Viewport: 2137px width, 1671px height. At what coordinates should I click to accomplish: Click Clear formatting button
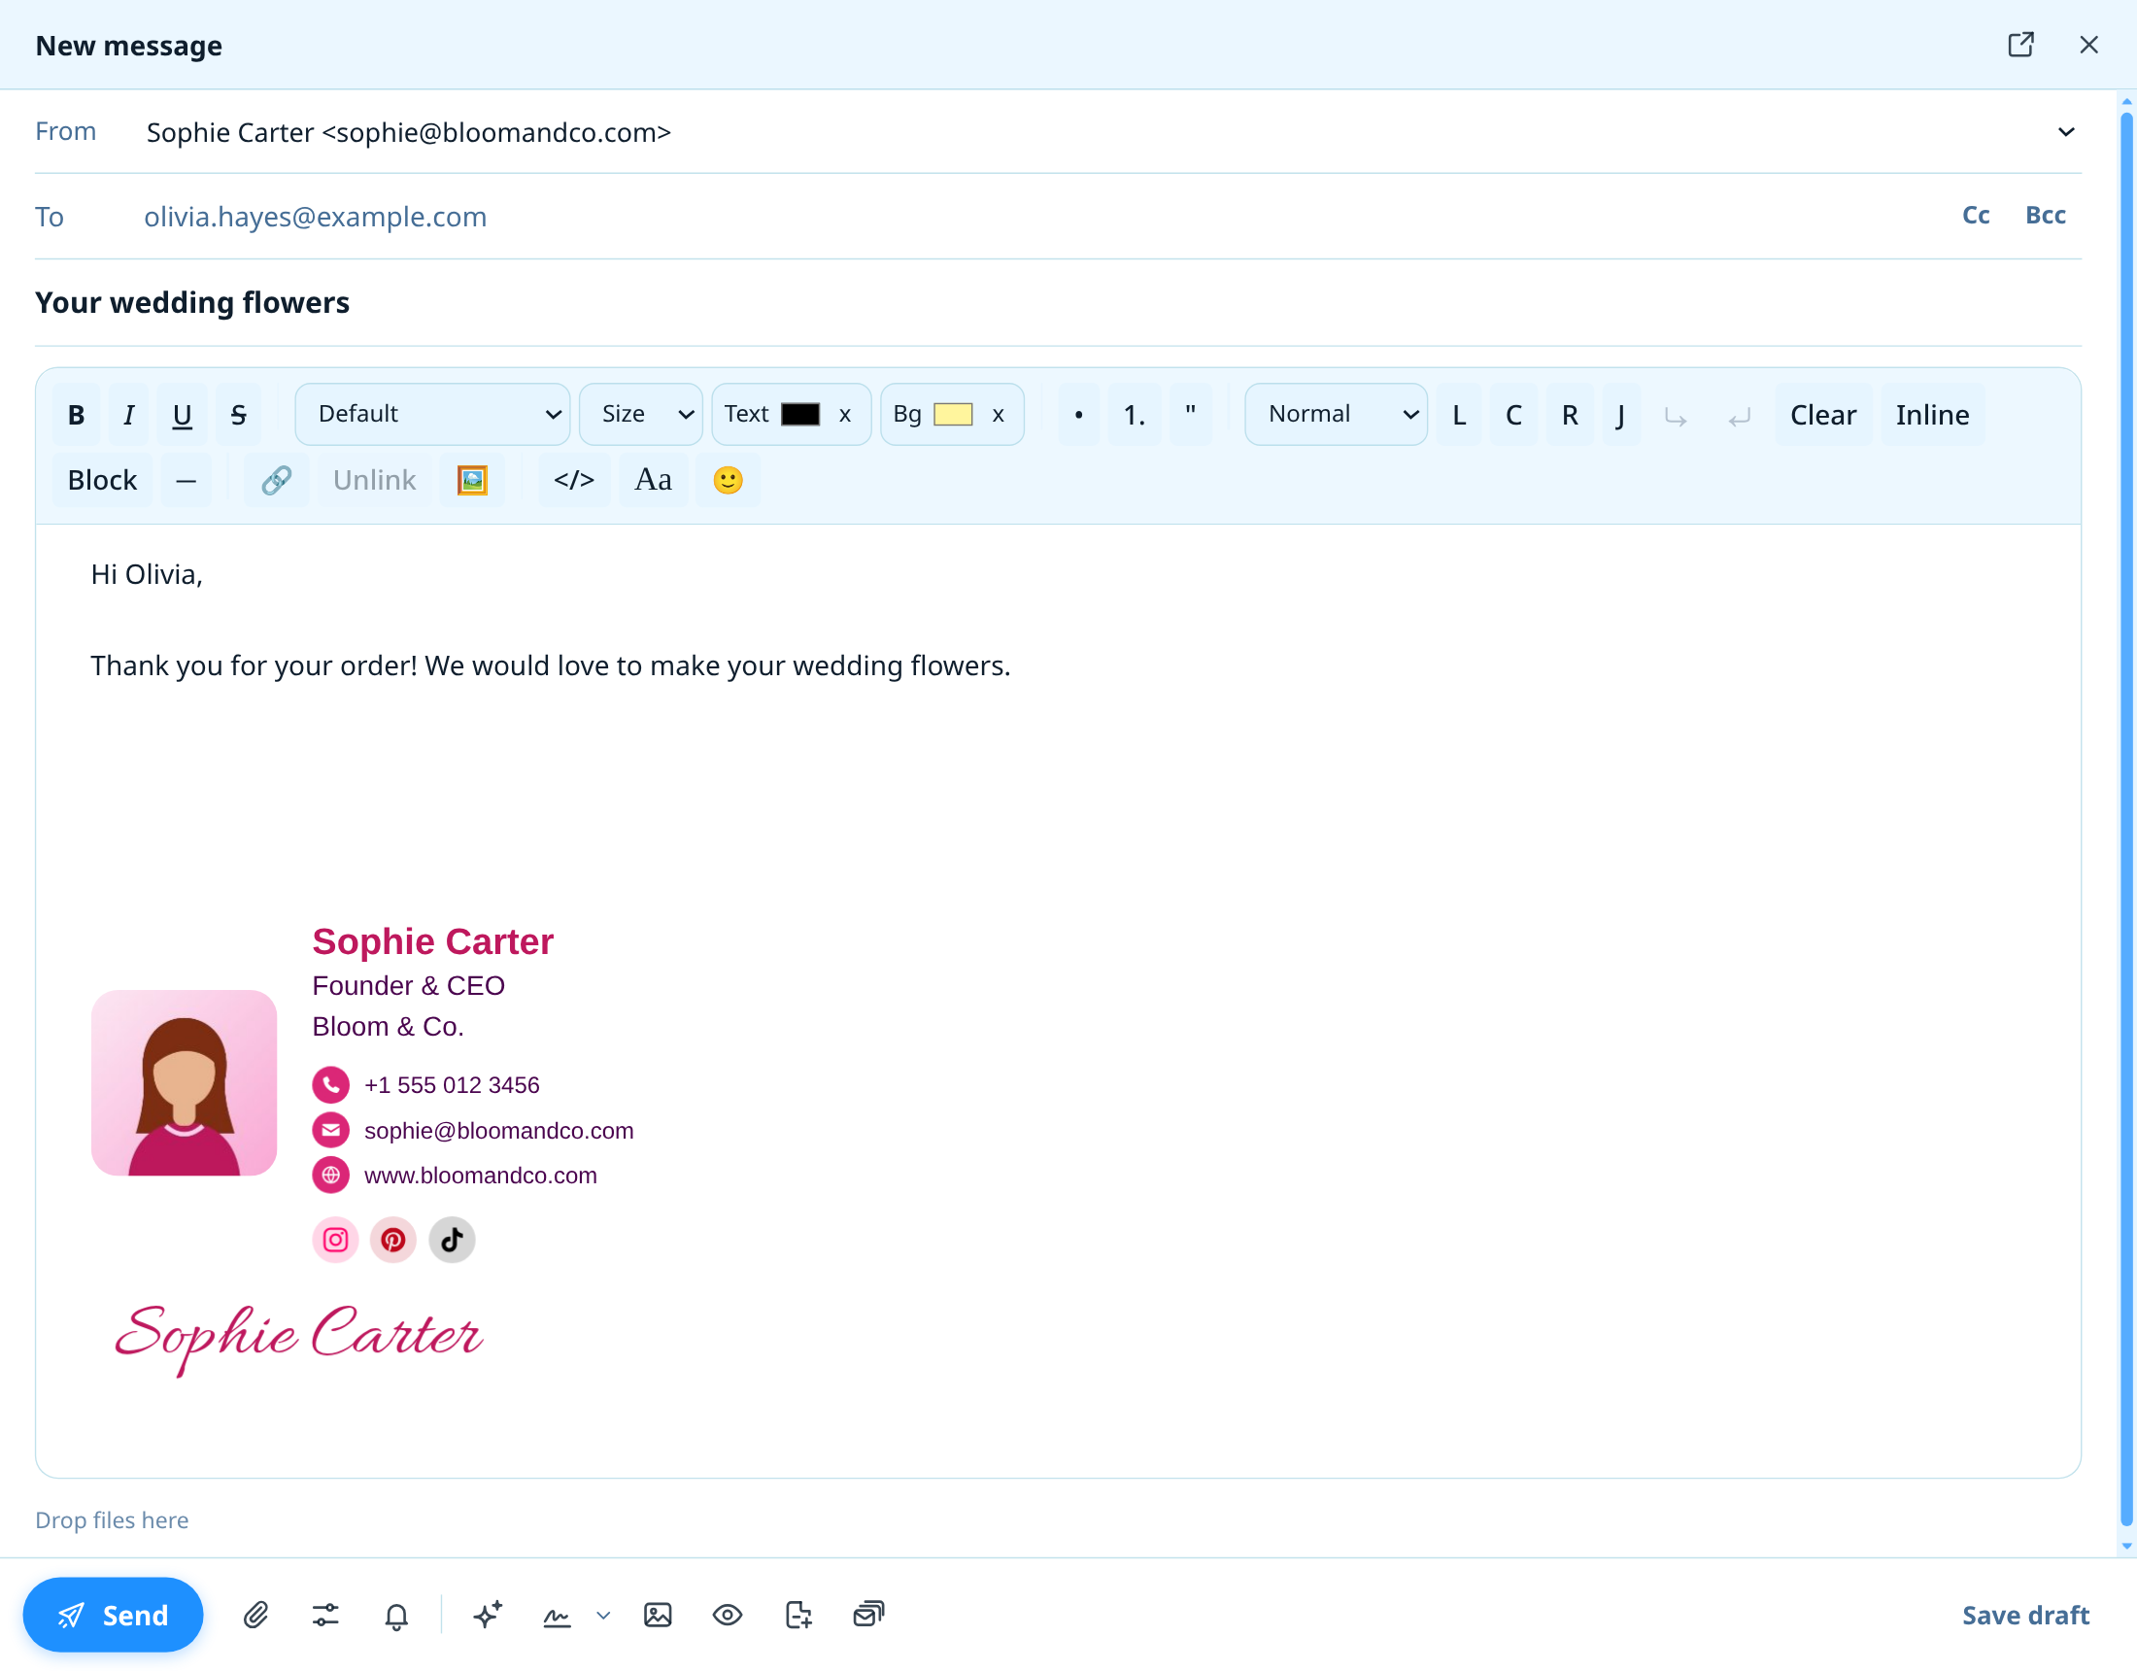click(1823, 415)
